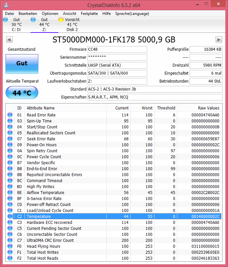Click the Puffergröße field showing 16384 KB
Screen dimensions: 228x267
pyautogui.click(x=206, y=49)
